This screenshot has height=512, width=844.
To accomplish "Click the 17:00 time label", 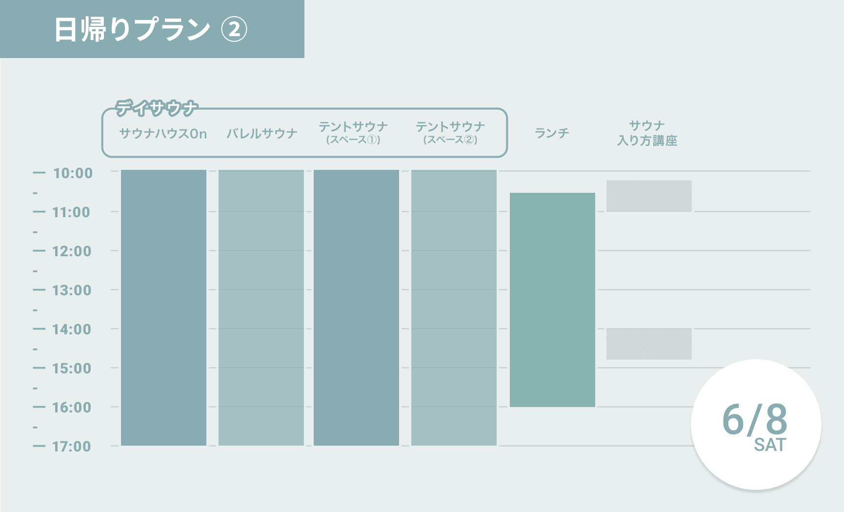I will [72, 447].
